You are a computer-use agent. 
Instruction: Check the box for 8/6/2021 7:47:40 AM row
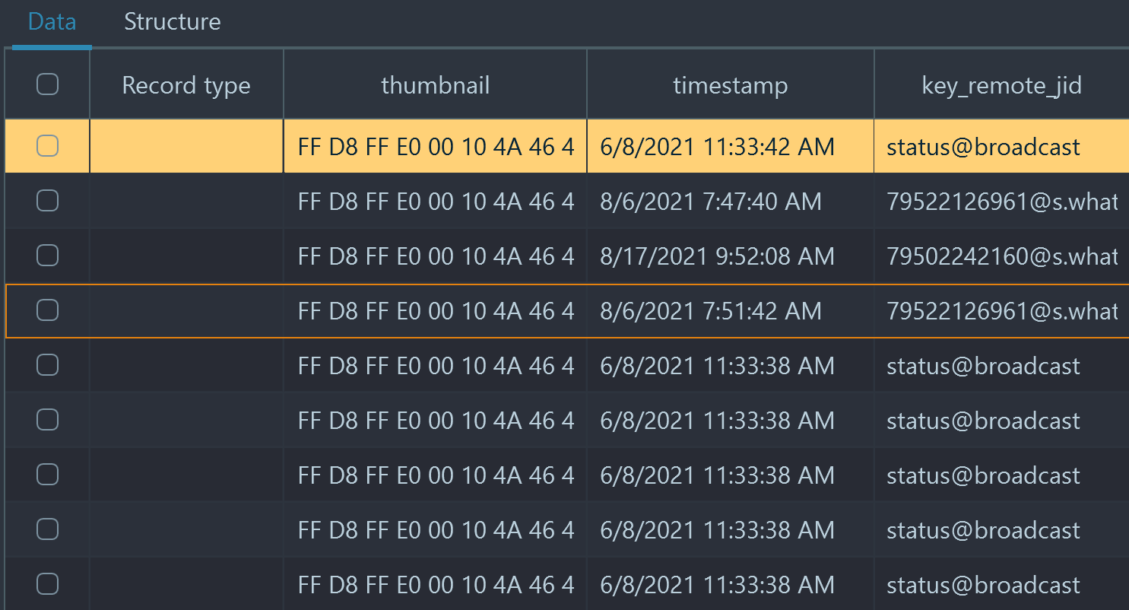[48, 201]
